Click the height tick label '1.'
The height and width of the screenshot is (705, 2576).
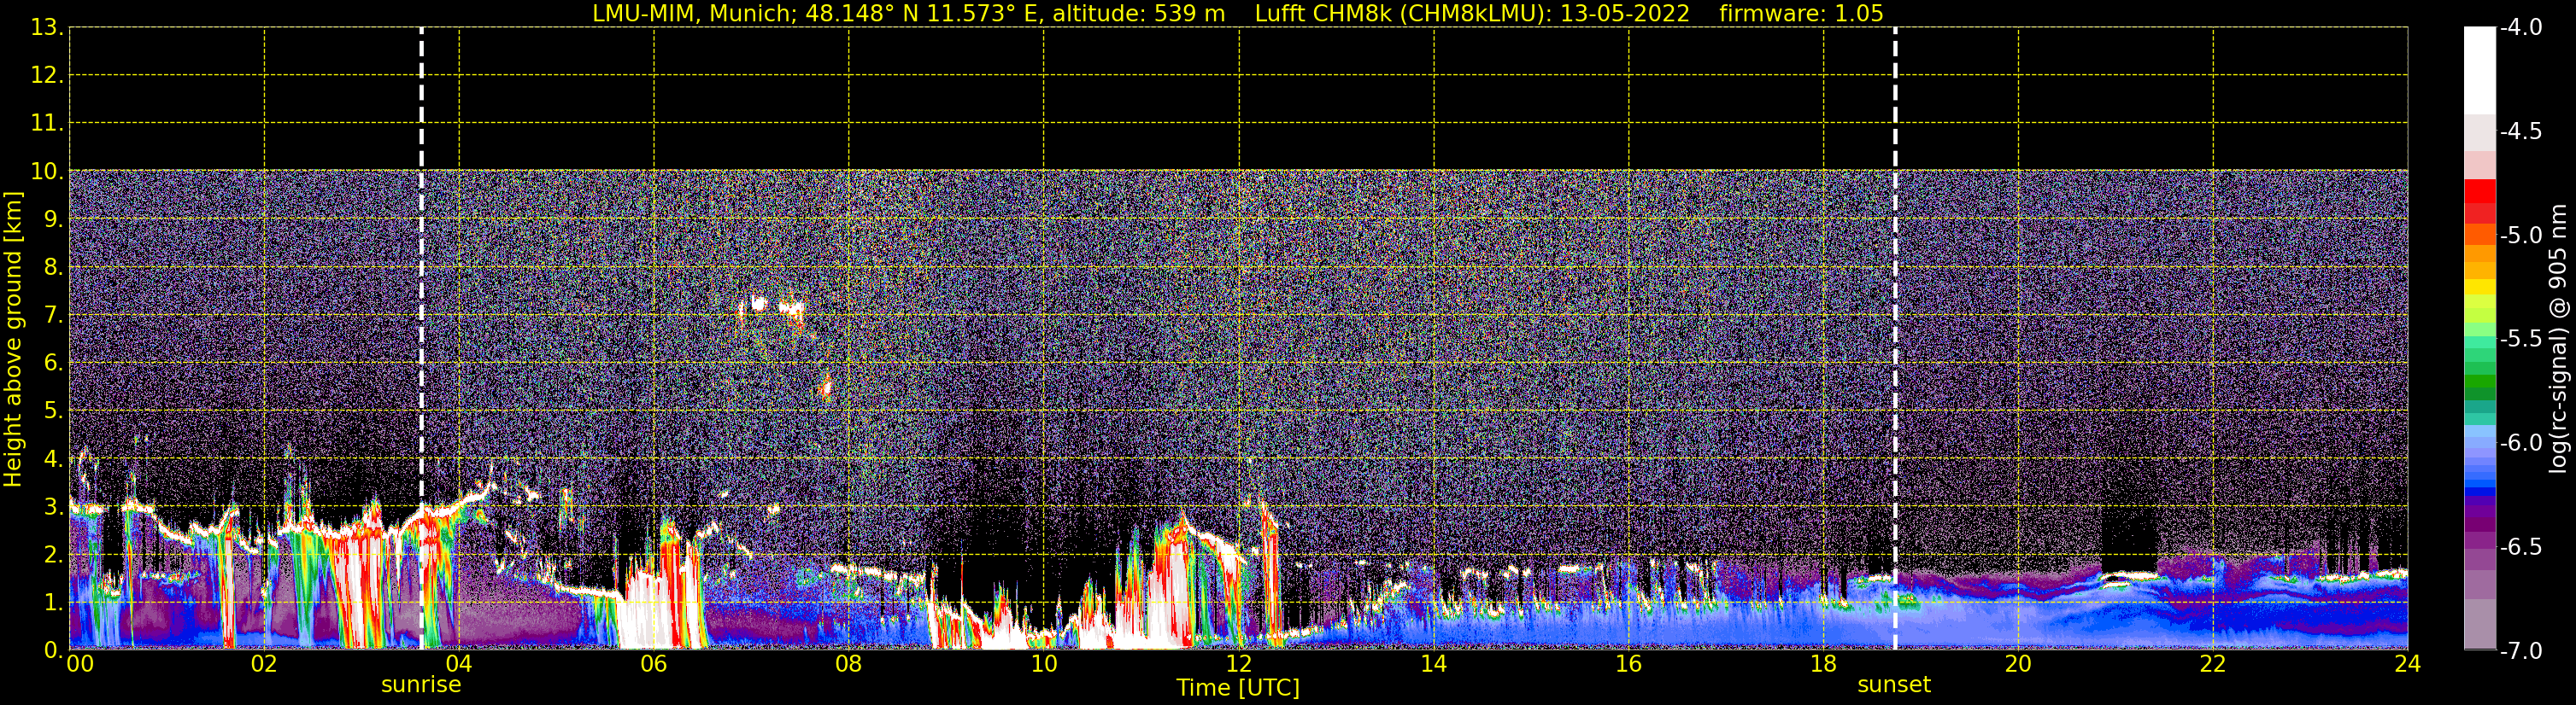(53, 602)
